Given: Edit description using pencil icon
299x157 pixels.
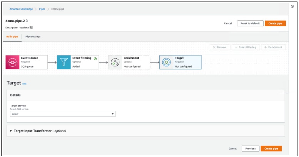Looking at the screenshot, I should pyautogui.click(x=32, y=28).
